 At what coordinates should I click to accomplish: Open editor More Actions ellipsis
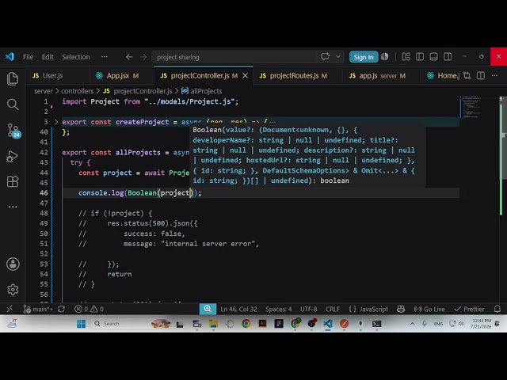click(494, 76)
